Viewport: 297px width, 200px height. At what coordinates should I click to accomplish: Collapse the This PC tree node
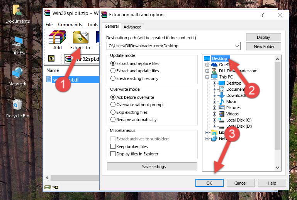pos(207,77)
